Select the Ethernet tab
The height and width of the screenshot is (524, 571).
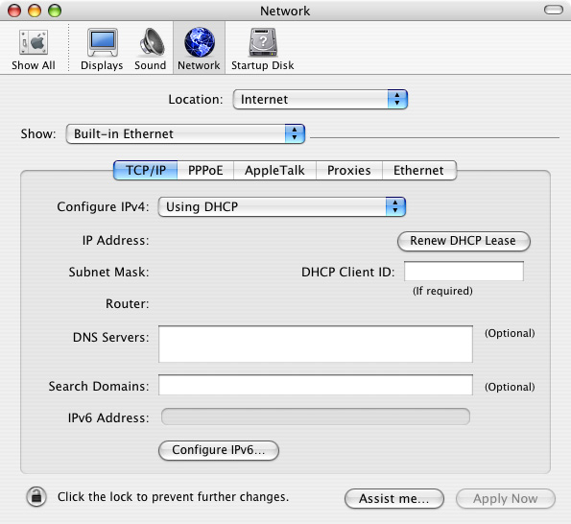click(x=418, y=170)
